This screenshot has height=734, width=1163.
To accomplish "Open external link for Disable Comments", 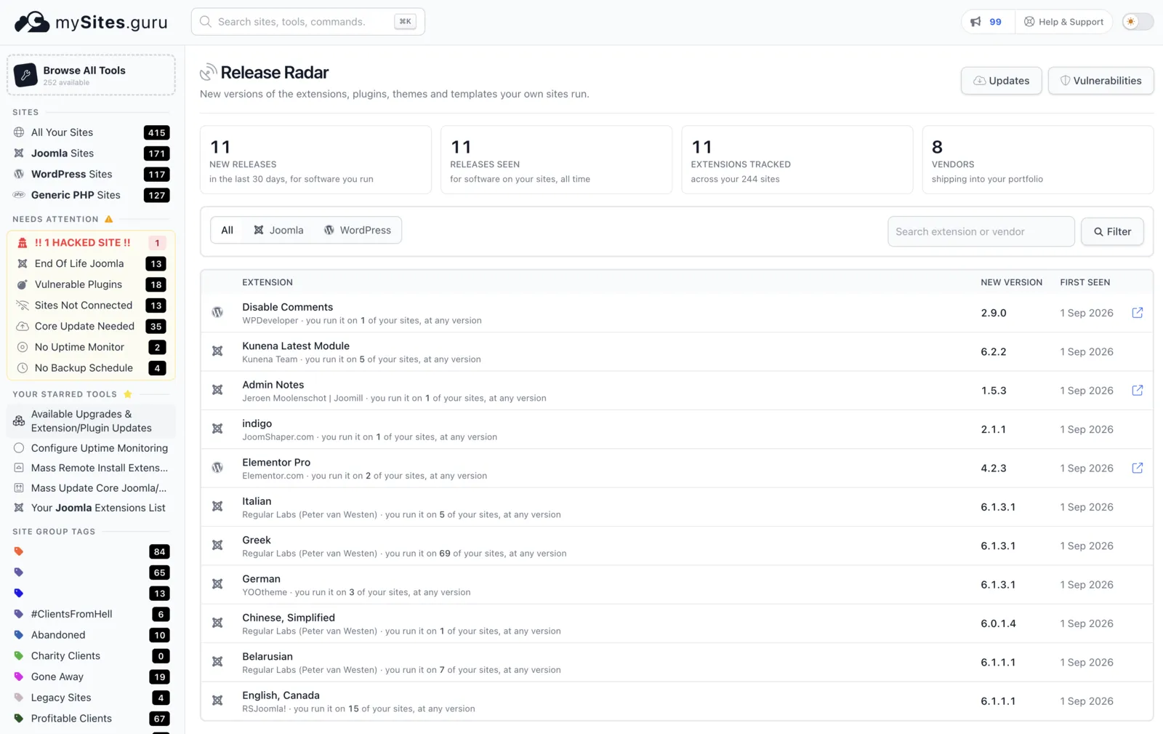I will pos(1138,313).
